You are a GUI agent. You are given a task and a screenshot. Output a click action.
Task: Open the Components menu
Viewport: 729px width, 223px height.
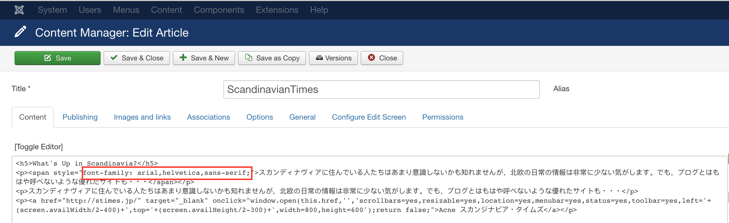(219, 10)
